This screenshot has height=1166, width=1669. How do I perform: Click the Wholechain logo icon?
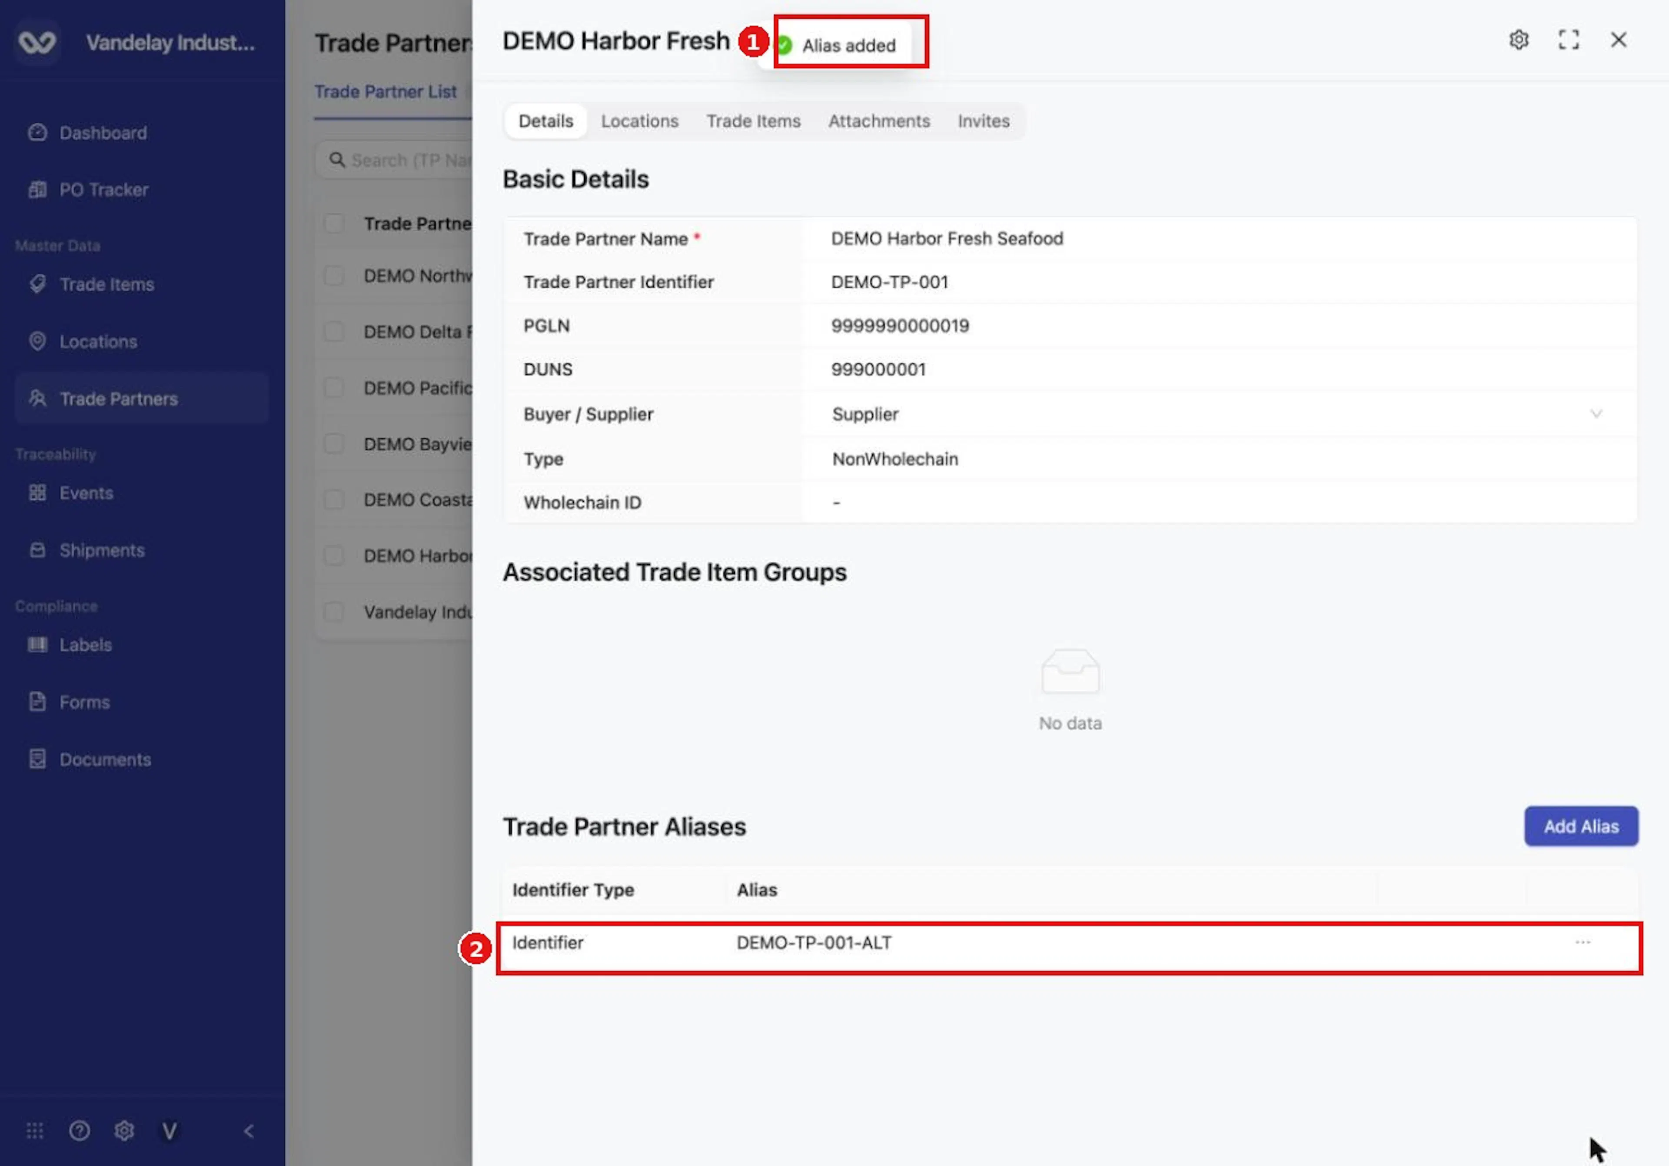click(x=37, y=42)
